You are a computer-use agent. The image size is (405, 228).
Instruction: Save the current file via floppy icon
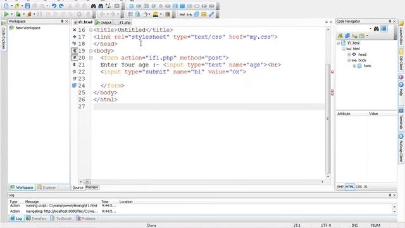27,6
